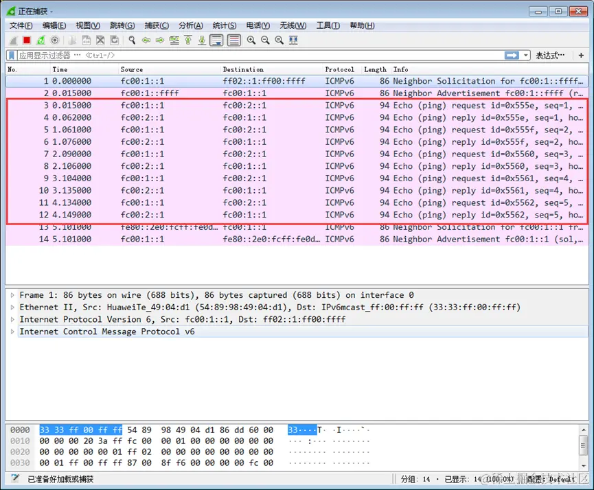
Task: Click hex dump scrollbar up arrow
Action: tap(584, 430)
